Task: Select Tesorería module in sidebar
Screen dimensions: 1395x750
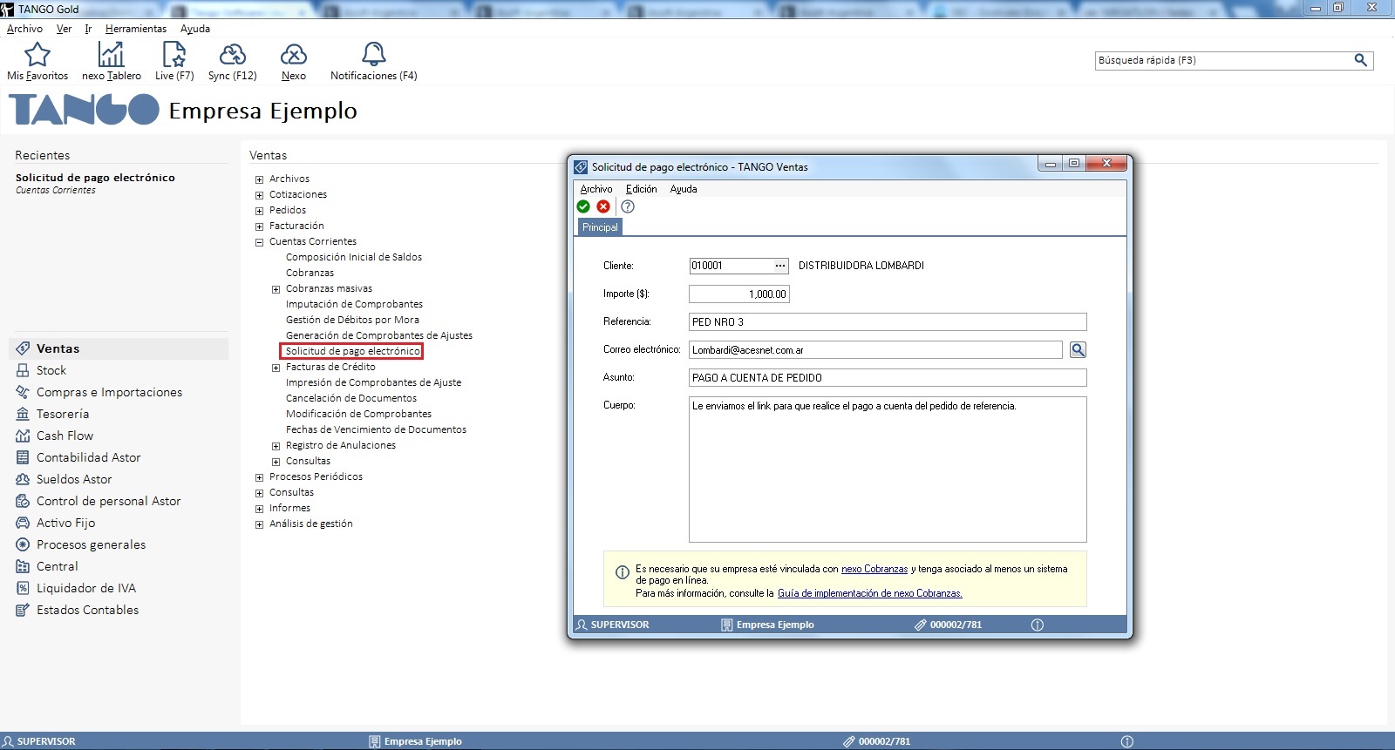Action: pyautogui.click(x=63, y=414)
